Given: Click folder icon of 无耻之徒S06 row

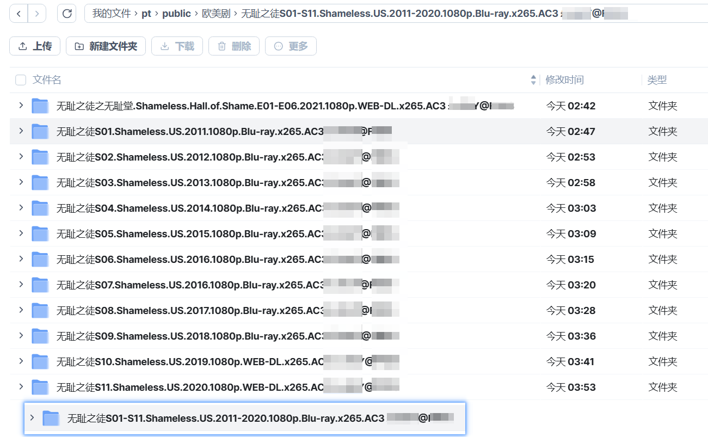Looking at the screenshot, I should (40, 259).
